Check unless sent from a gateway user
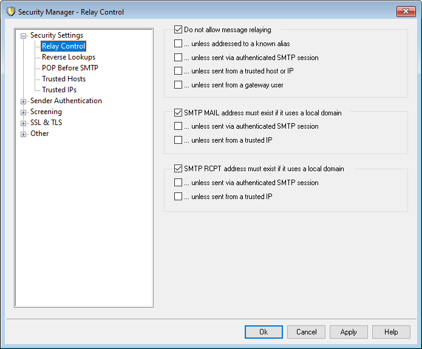The height and width of the screenshot is (349, 422). pos(178,85)
